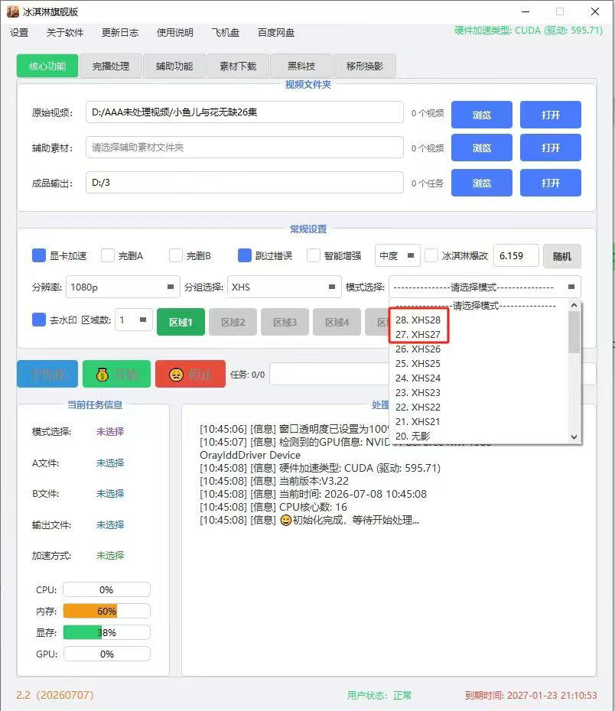
Task: Enable the 完删A checkbox
Action: [x=108, y=256]
